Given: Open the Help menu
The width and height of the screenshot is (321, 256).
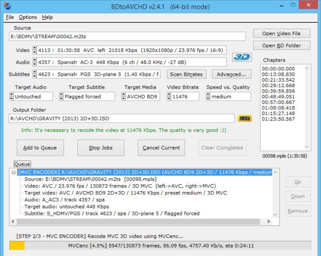Looking at the screenshot, I should tap(47, 17).
